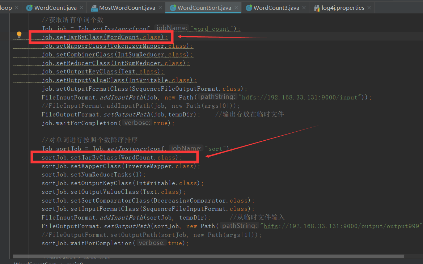
Task: Close the WordCount3.java tab
Action: click(304, 8)
